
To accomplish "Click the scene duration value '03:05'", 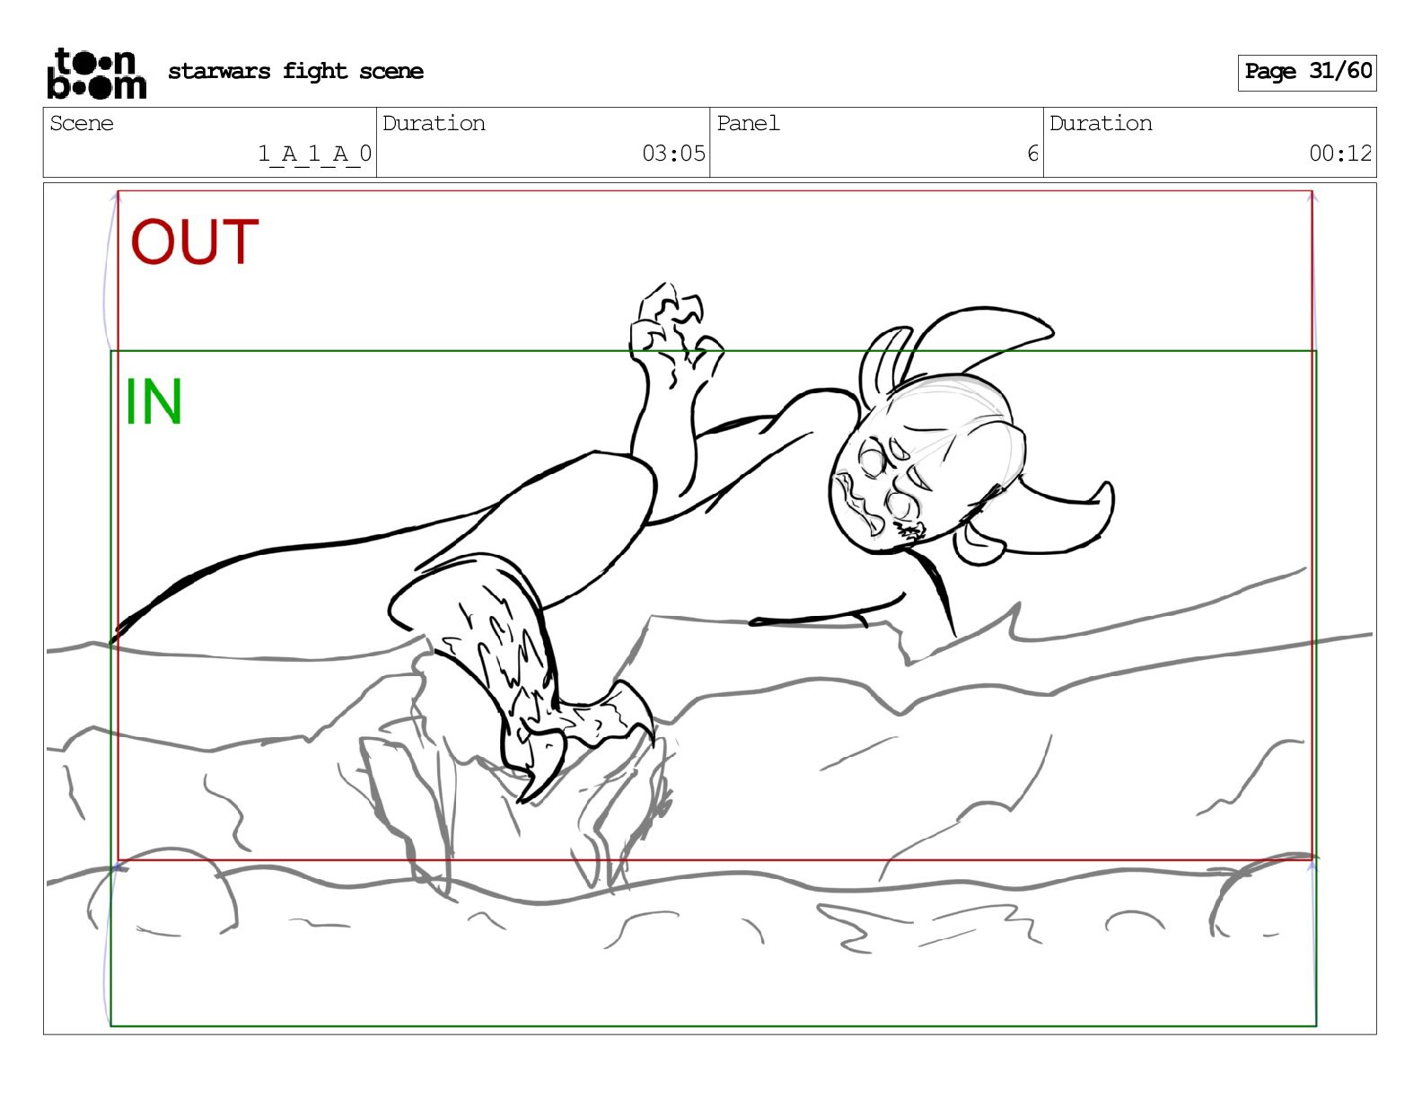I will tap(673, 154).
